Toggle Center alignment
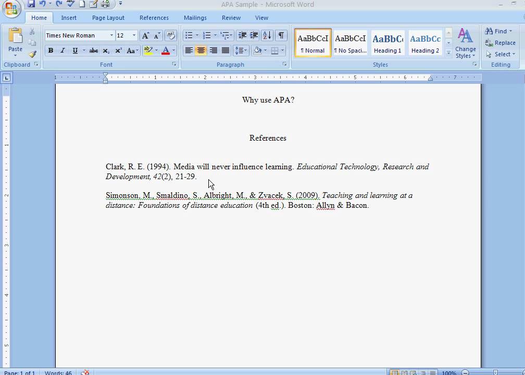 pyautogui.click(x=201, y=51)
